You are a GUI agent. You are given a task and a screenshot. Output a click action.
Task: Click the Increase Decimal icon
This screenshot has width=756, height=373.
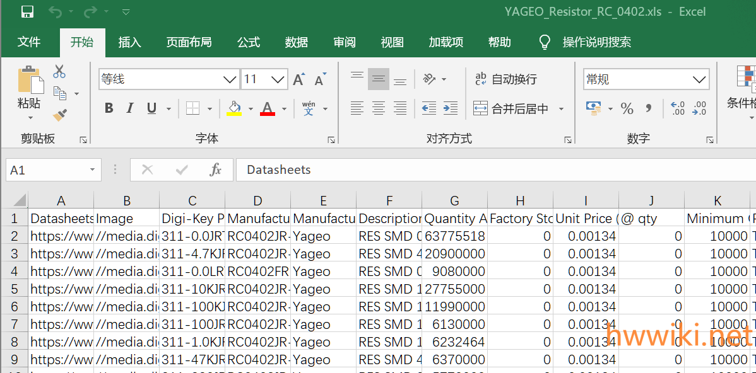coord(678,108)
